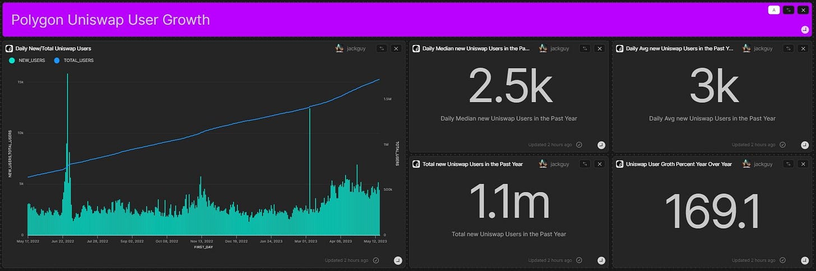Open jackguy link on Total new Uniswap Users panel
Image resolution: width=816 pixels, height=271 pixels.
(x=559, y=164)
